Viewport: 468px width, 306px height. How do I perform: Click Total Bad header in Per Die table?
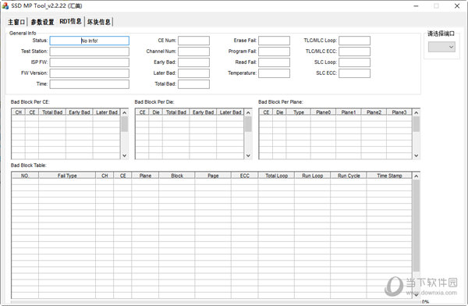click(176, 112)
